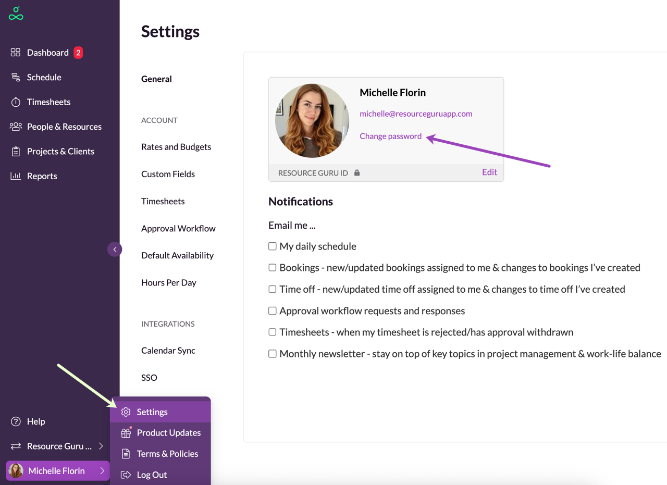This screenshot has width=667, height=485.
Task: Click the Change password link
Action: 391,136
